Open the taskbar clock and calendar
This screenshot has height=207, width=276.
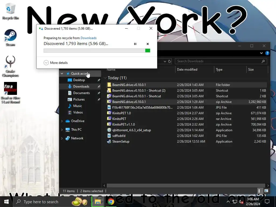(x=253, y=202)
